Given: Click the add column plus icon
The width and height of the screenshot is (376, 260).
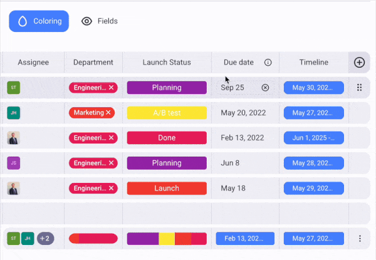Looking at the screenshot, I should pos(359,63).
